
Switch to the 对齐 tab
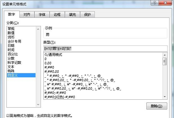tap(27, 15)
